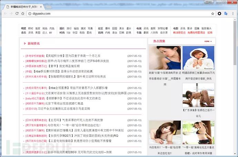Viewport: 238px width, 157px height.
Task: Open the Chrome three-dot menu
Action: tap(233, 14)
